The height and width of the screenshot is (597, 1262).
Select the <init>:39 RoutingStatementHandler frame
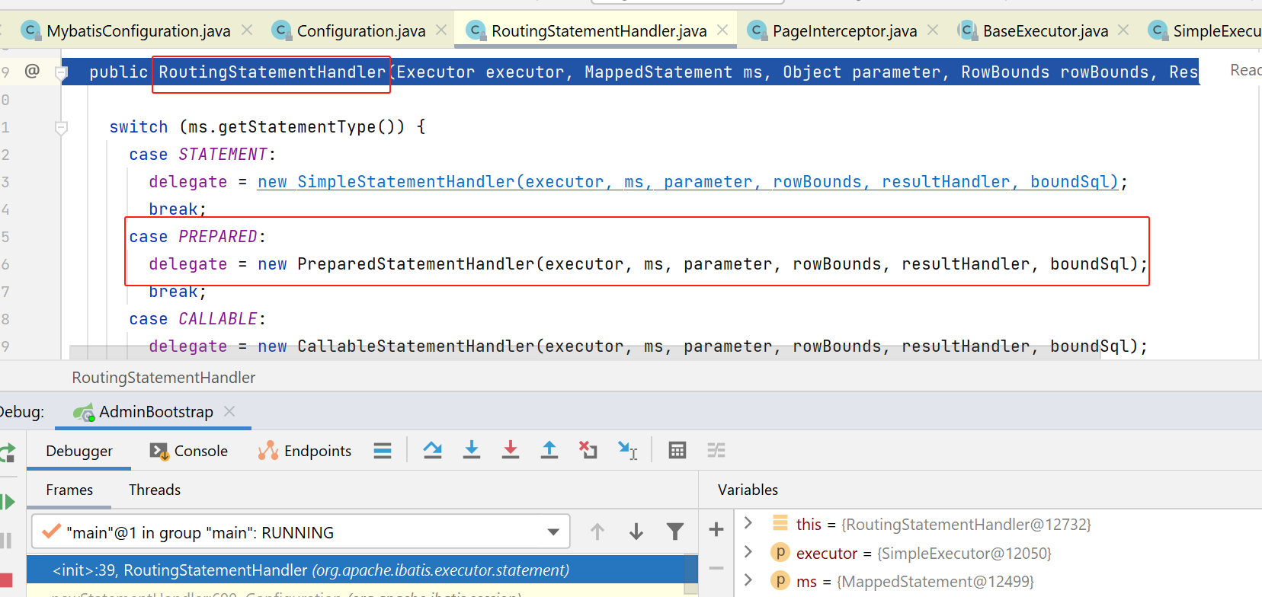tap(310, 570)
